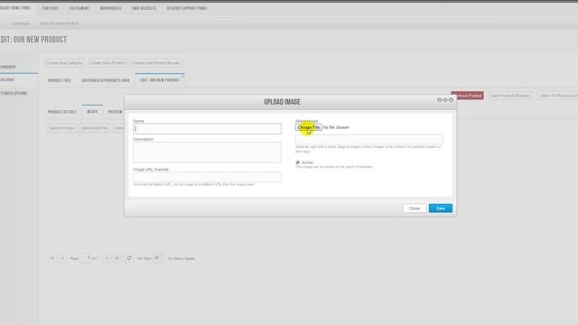Close the Upload Image dialog via Close button

tap(415, 209)
